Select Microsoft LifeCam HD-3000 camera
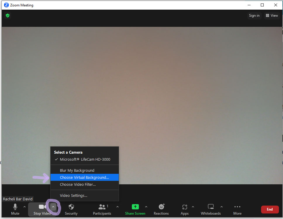This screenshot has width=283, height=219. click(x=85, y=160)
